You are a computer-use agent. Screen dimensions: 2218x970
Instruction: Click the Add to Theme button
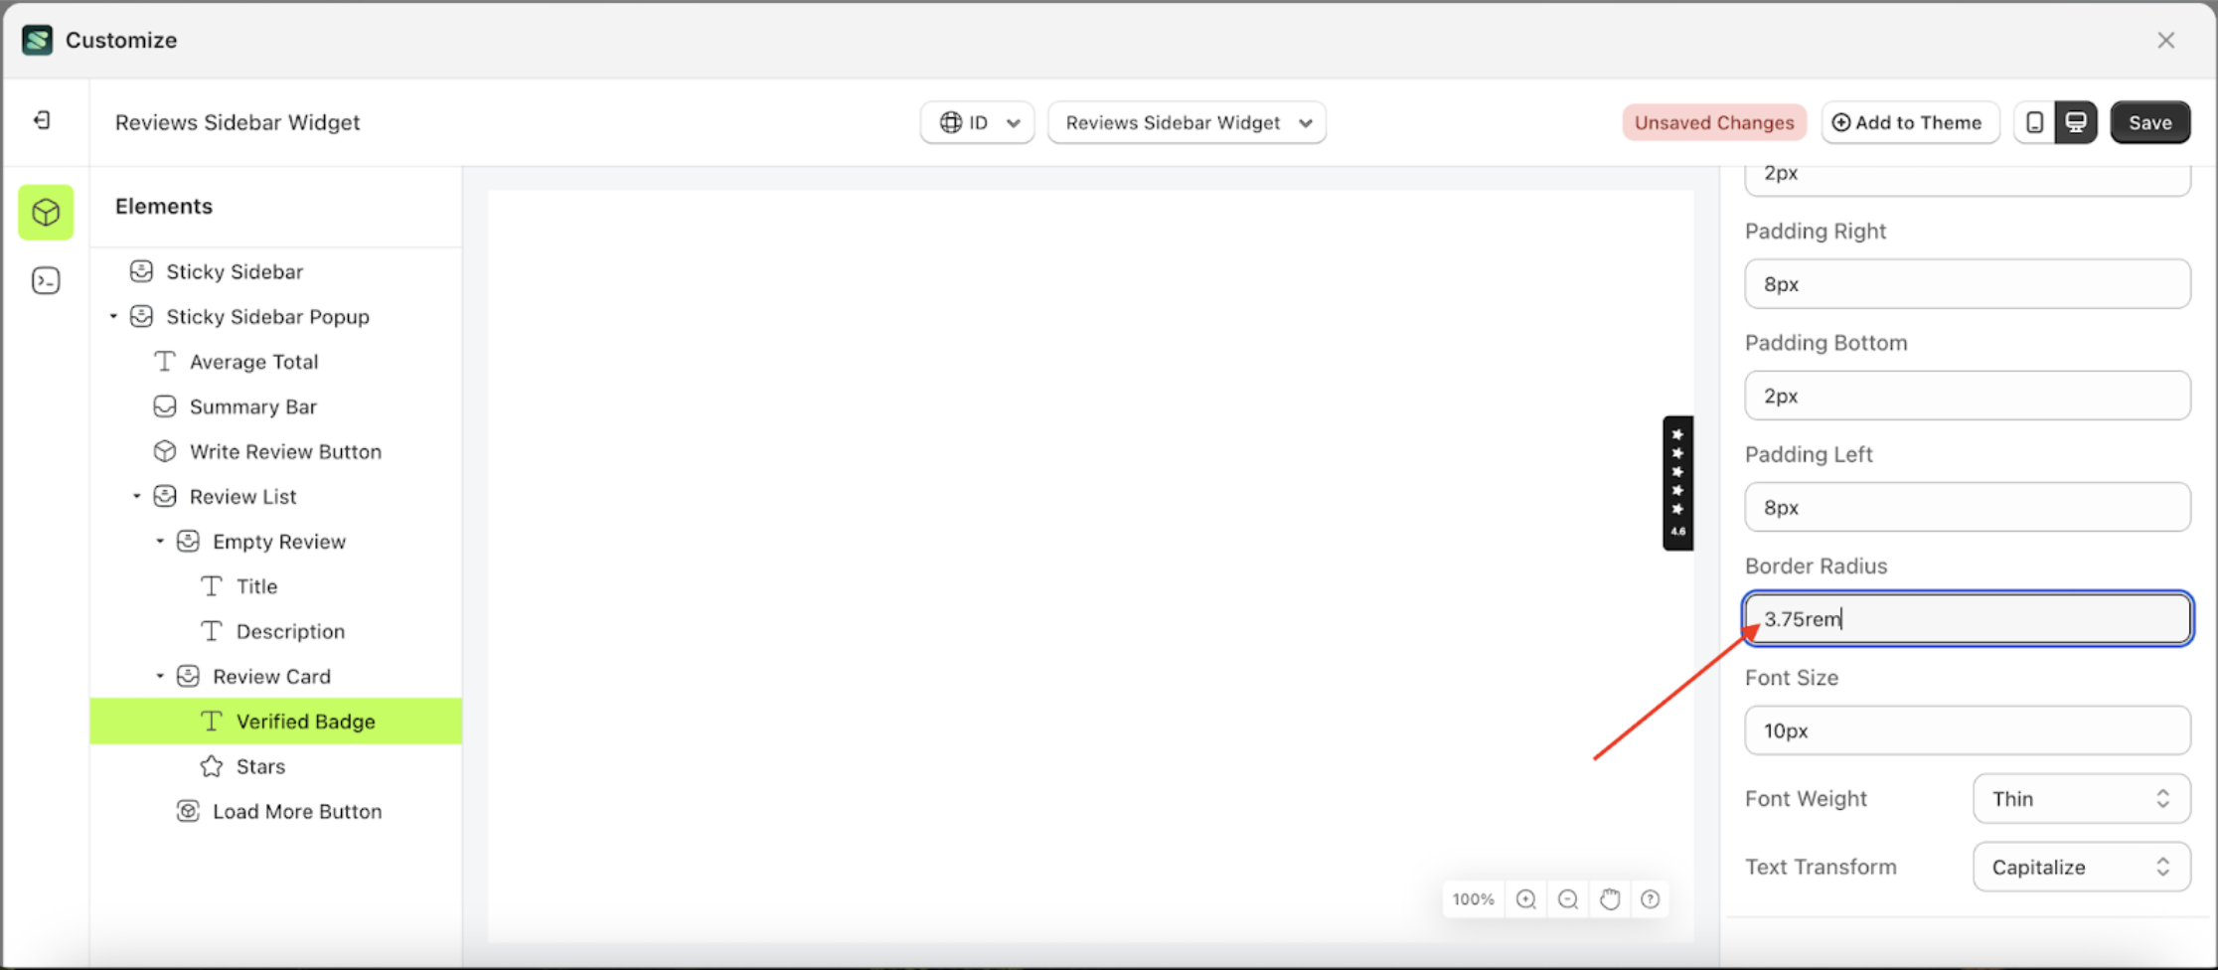(x=1909, y=121)
